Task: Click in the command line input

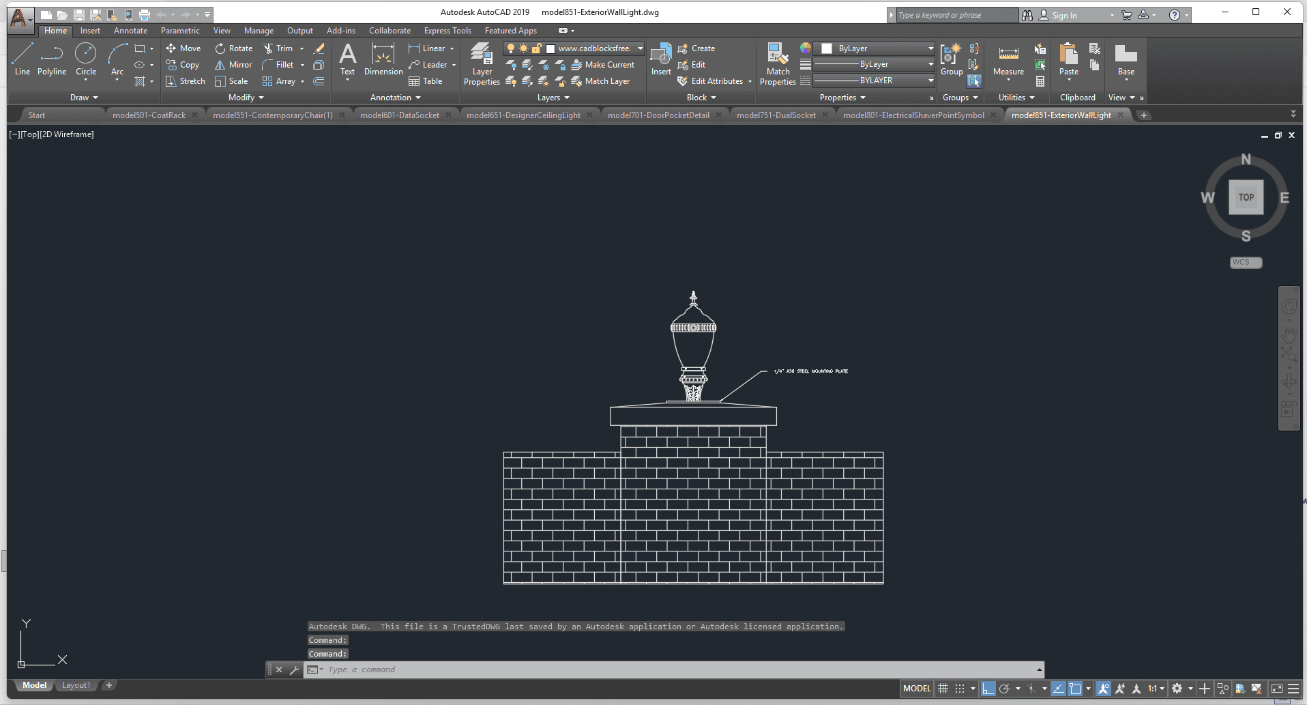Action: (675, 670)
